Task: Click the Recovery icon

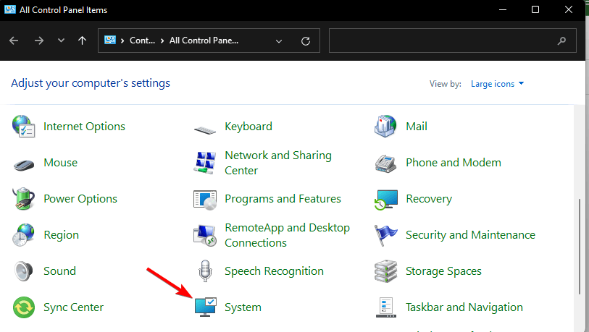Action: pos(386,198)
